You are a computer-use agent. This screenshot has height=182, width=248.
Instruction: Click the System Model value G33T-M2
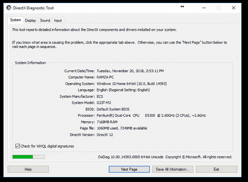[104, 103]
